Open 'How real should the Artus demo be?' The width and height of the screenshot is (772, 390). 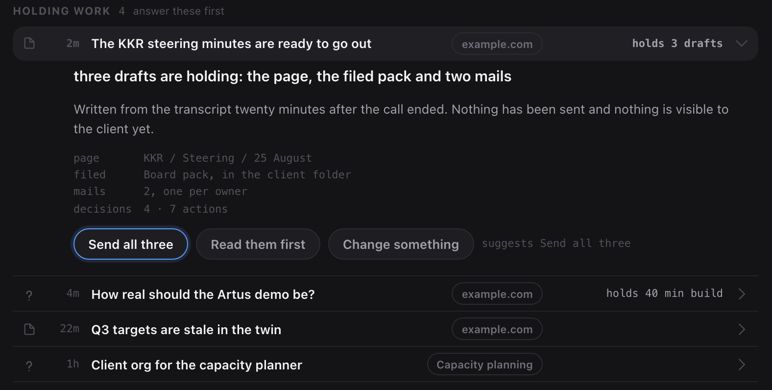[203, 294]
